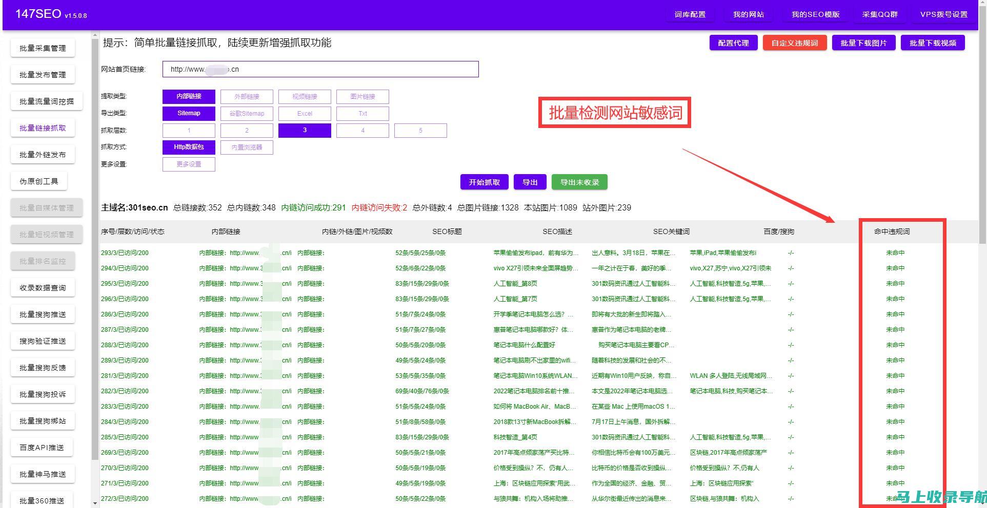The height and width of the screenshot is (508, 987).
Task: Open 更多设置 options button
Action: [189, 164]
